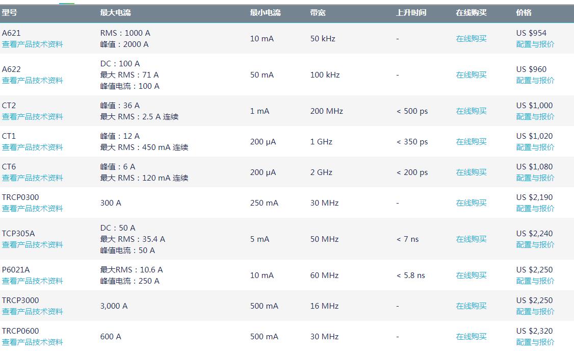Sort by the 价格 column header
574x351 pixels.
[x=524, y=13]
